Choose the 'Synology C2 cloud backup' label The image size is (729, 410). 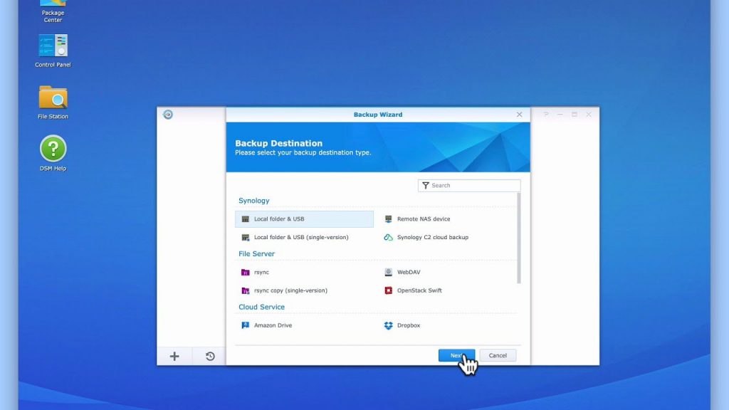(433, 237)
